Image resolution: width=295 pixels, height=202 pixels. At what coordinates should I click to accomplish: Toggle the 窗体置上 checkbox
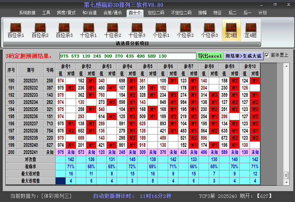coord(267,55)
